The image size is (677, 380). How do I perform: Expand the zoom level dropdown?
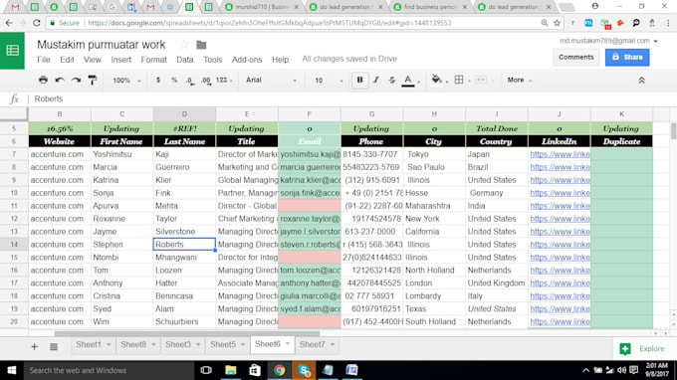coord(127,81)
